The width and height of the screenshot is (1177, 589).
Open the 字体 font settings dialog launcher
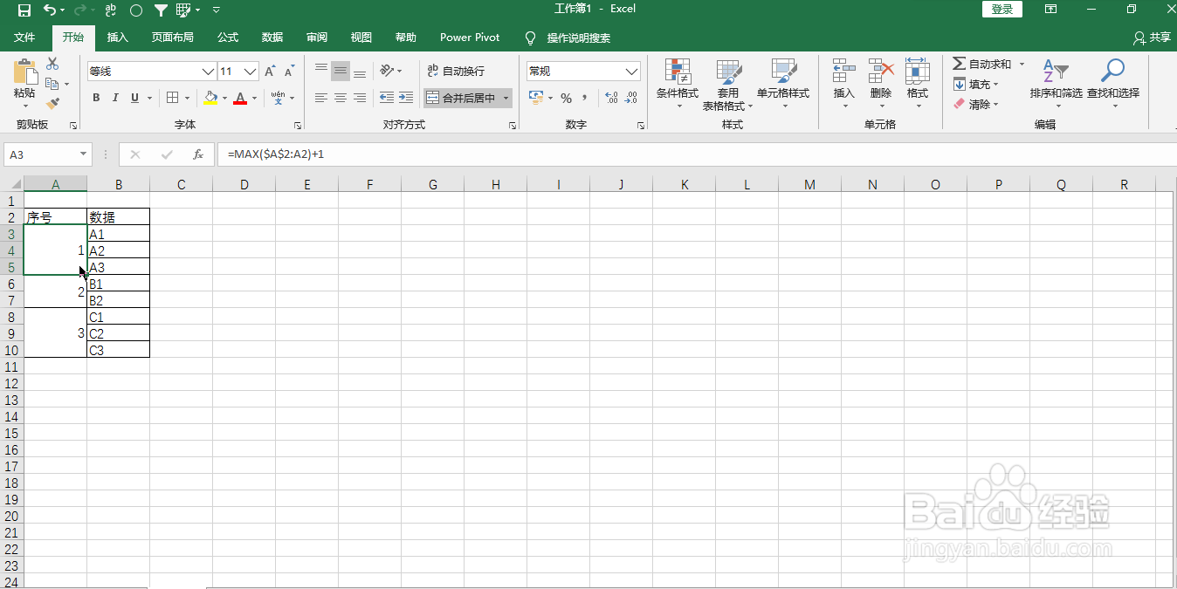(298, 126)
